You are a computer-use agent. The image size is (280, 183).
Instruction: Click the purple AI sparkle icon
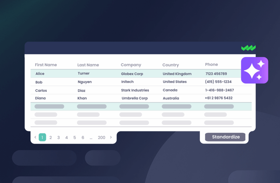pos(255,70)
